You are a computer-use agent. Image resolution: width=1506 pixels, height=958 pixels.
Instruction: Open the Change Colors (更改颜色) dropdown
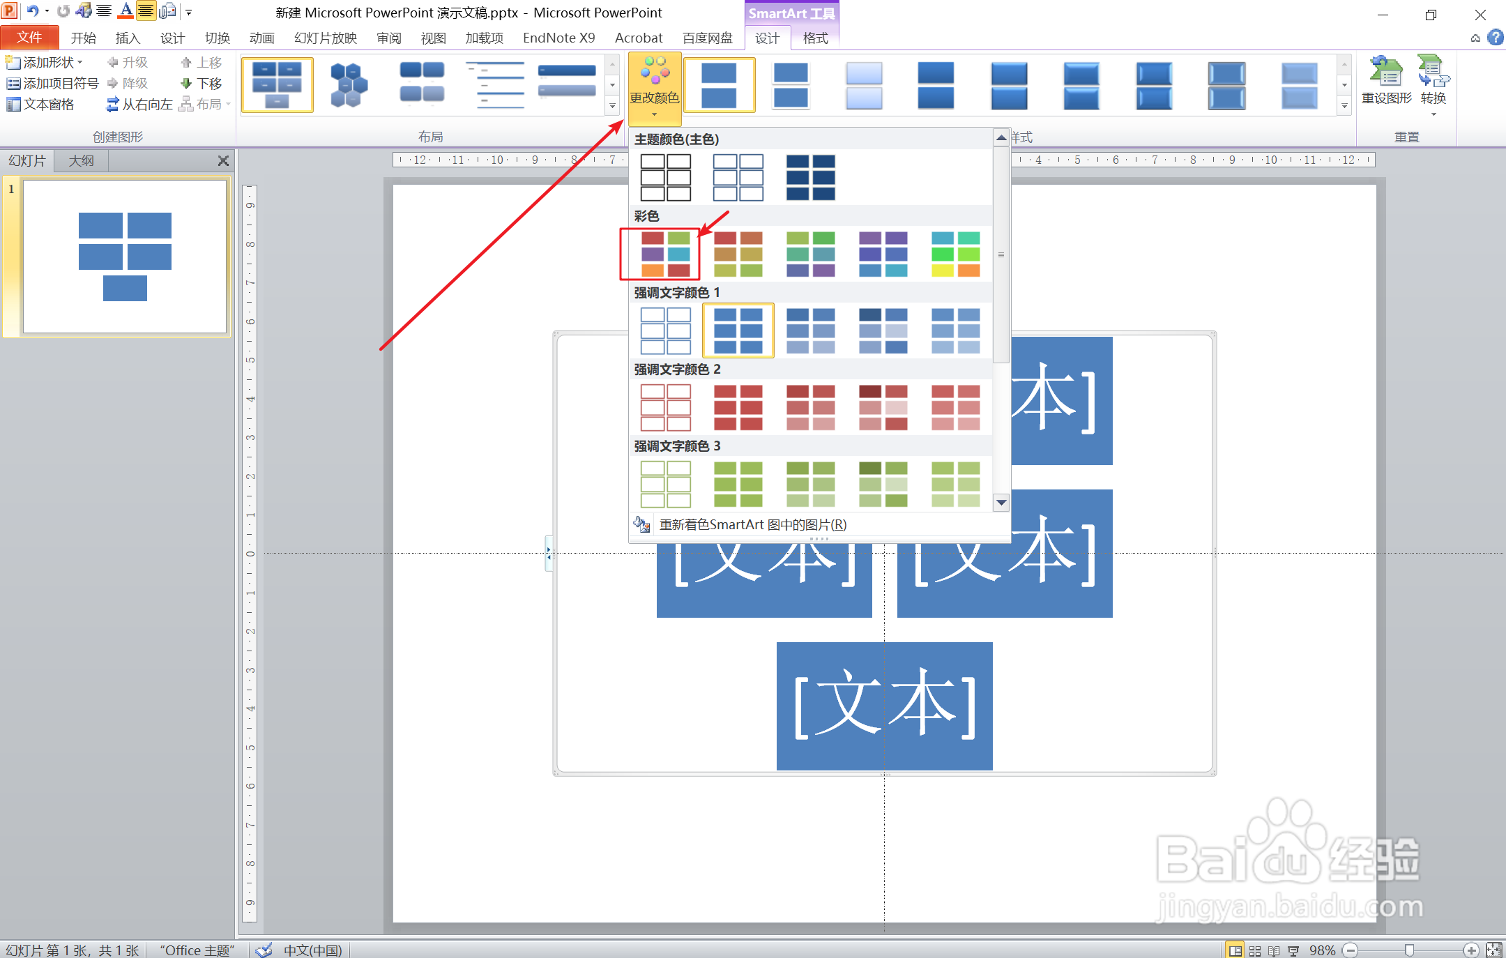point(654,87)
